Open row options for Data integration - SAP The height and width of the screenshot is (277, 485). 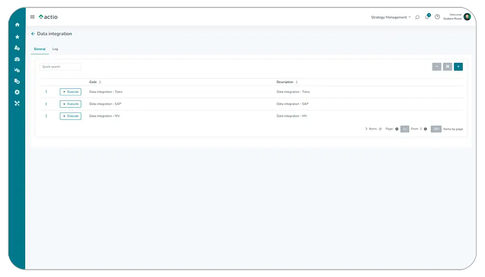[x=46, y=104]
